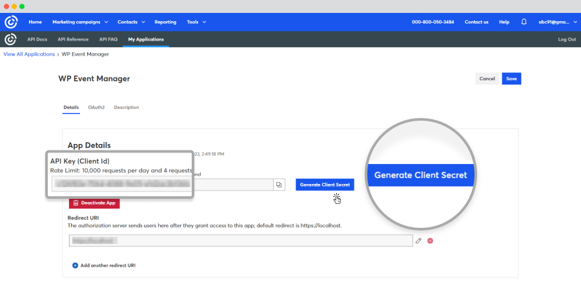Click into the Redirect URI input field
This screenshot has height=284, width=581.
[x=241, y=241]
